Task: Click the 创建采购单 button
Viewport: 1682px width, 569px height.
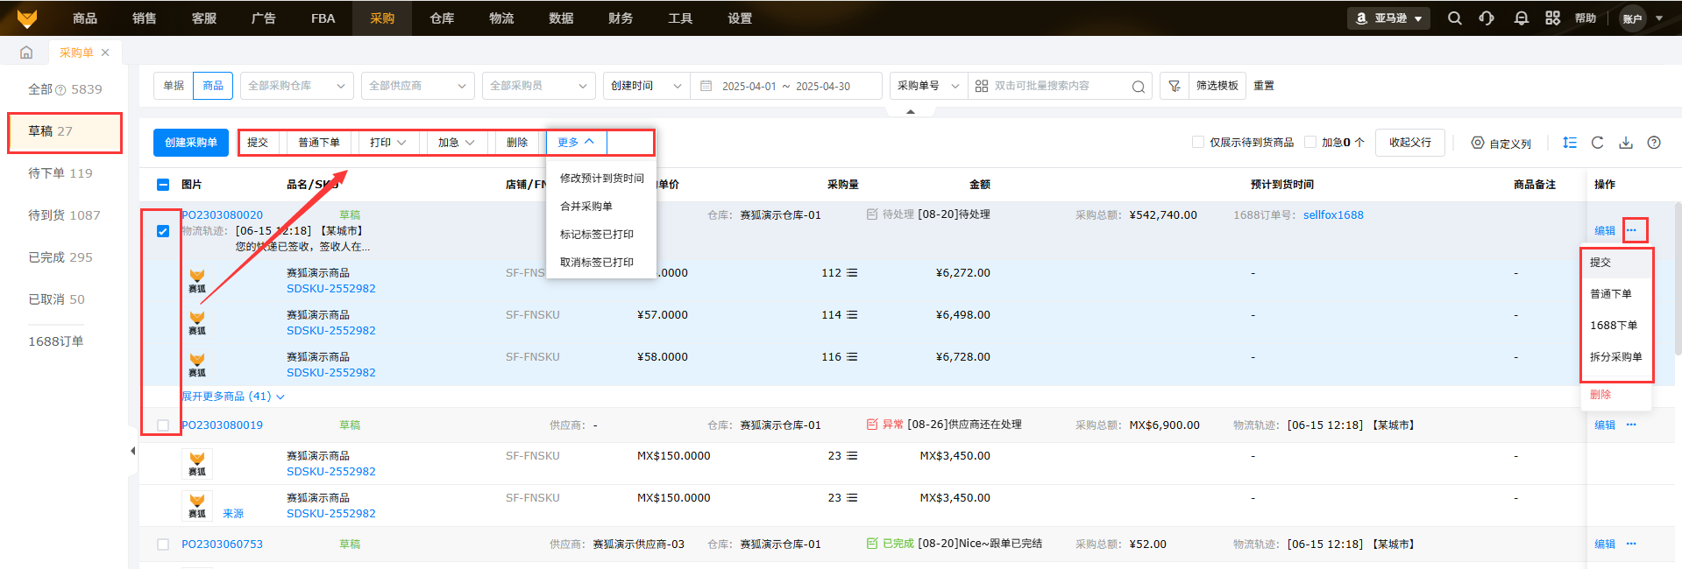Action: tap(191, 143)
